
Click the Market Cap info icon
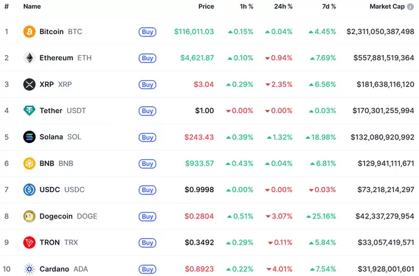point(410,7)
